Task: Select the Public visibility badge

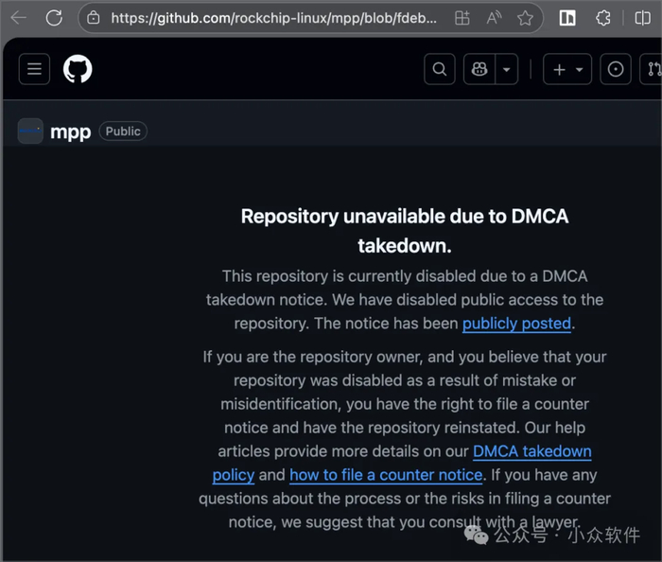Action: (x=123, y=132)
